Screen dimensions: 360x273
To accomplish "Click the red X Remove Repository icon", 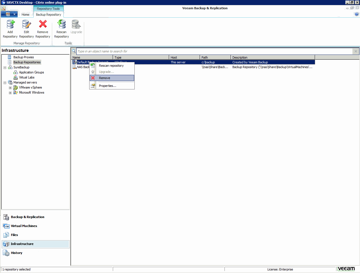I will [x=43, y=24].
